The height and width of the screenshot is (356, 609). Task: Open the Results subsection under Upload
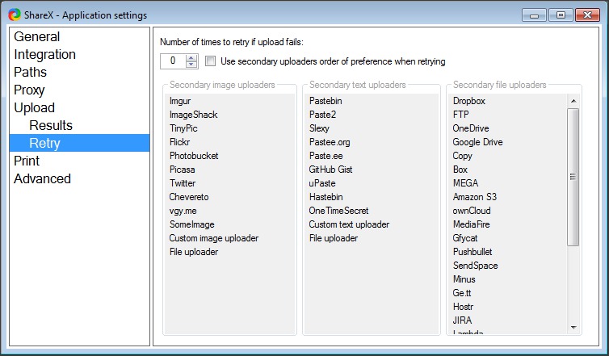click(51, 125)
